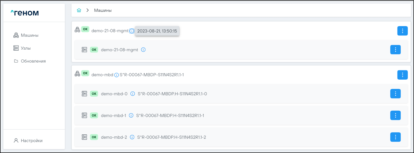This screenshot has height=153, width=414.
Task: Click info icon for node demo-mbd-1
Action: [x=131, y=116]
